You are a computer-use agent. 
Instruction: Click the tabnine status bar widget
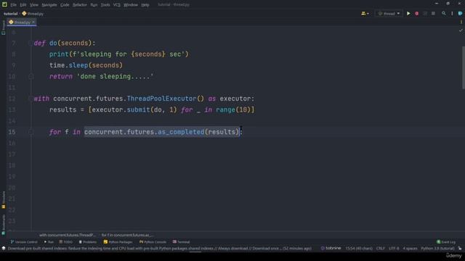(x=331, y=248)
